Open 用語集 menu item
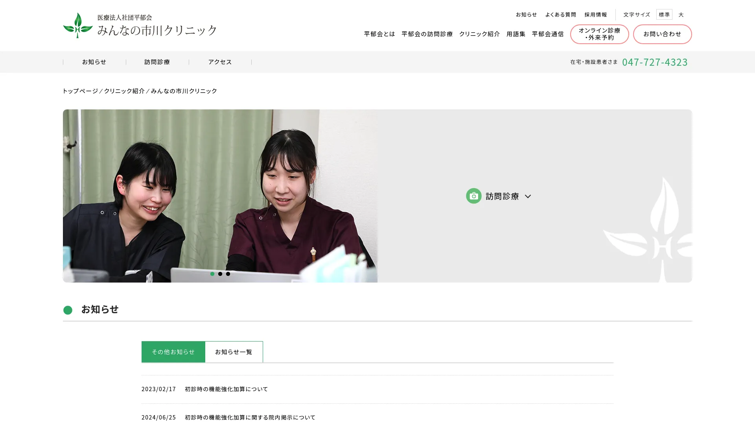This screenshot has width=755, height=425. coord(516,34)
